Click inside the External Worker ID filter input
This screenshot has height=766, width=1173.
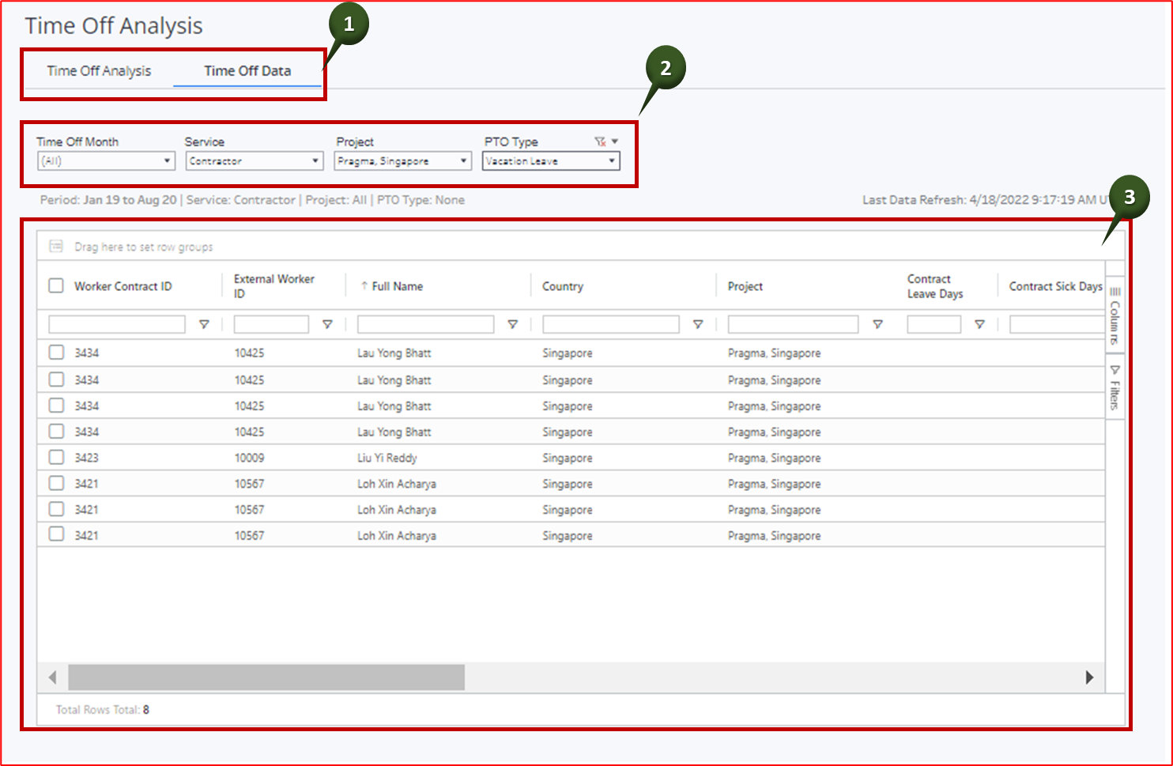(x=271, y=323)
